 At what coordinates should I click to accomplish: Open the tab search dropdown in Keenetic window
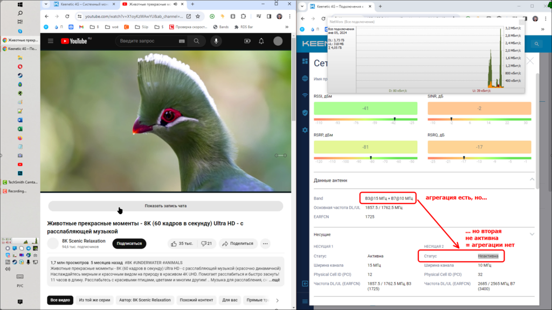click(302, 6)
